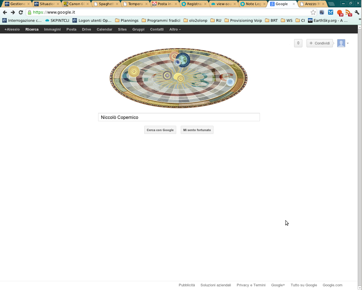The height and width of the screenshot is (290, 362).
Task: Open Drive in the Google bar
Action: click(x=87, y=29)
